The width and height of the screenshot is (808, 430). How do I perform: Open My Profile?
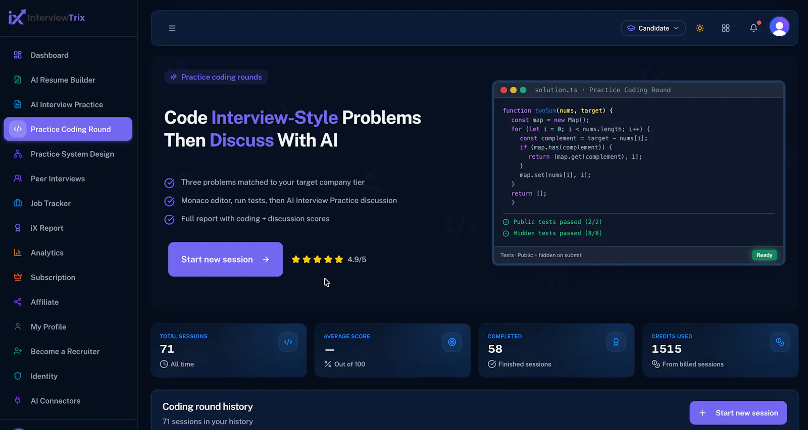68,327
